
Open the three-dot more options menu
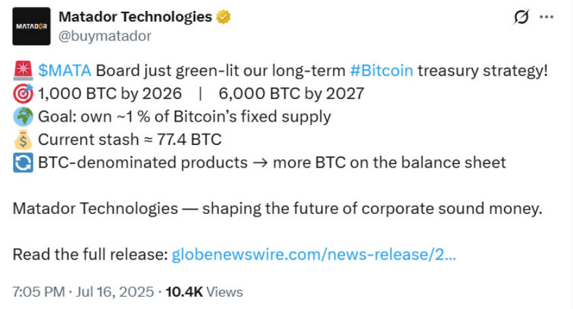click(x=546, y=18)
